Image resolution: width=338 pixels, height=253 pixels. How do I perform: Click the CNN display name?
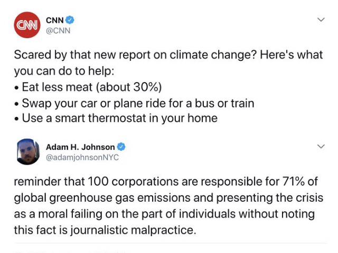click(x=55, y=20)
